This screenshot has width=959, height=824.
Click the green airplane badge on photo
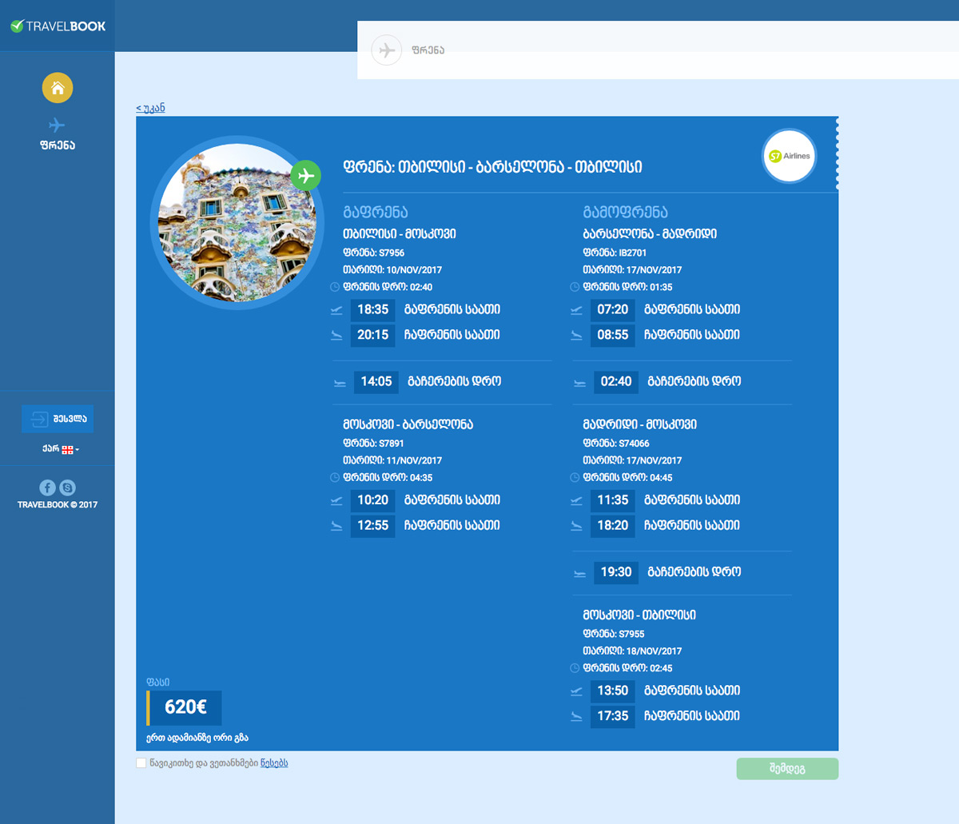305,176
